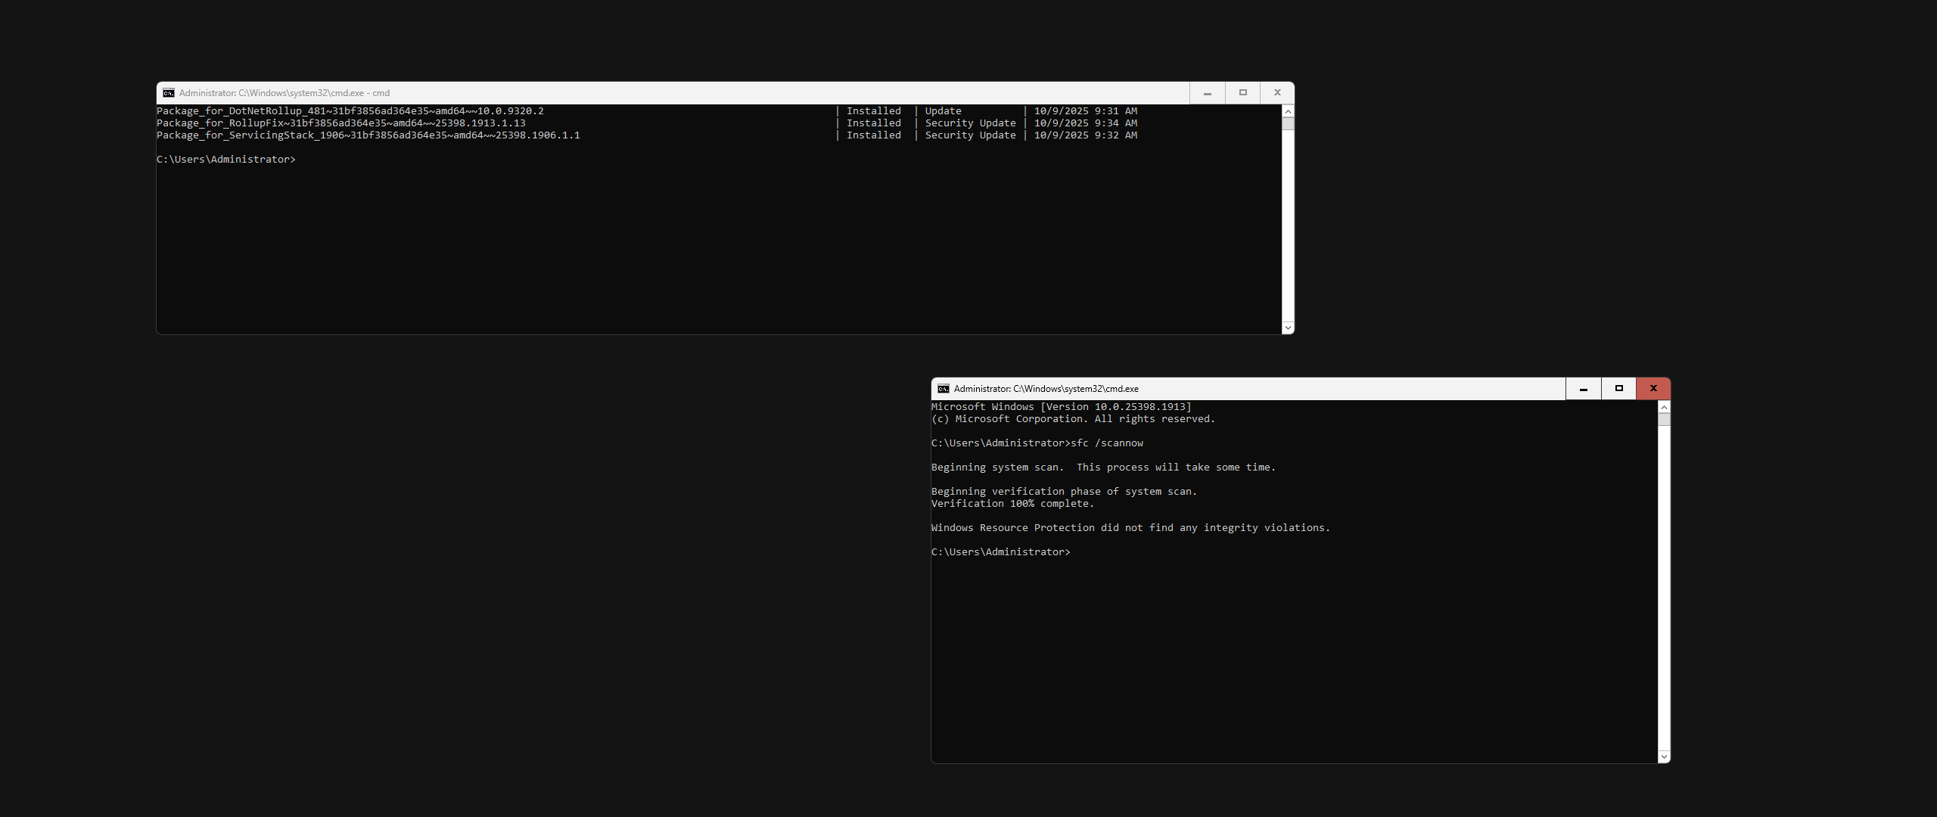Click the last prompt line in sfc window

click(x=1000, y=552)
